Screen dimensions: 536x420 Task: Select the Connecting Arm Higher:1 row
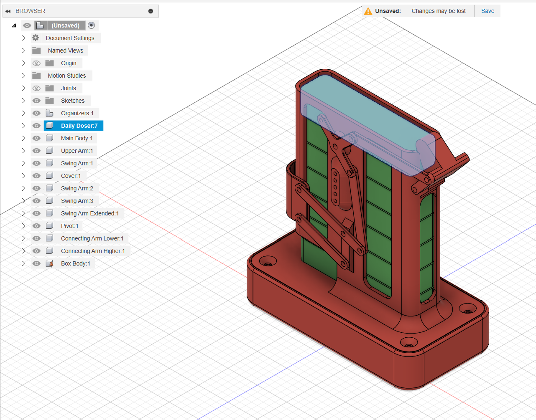[80, 251]
